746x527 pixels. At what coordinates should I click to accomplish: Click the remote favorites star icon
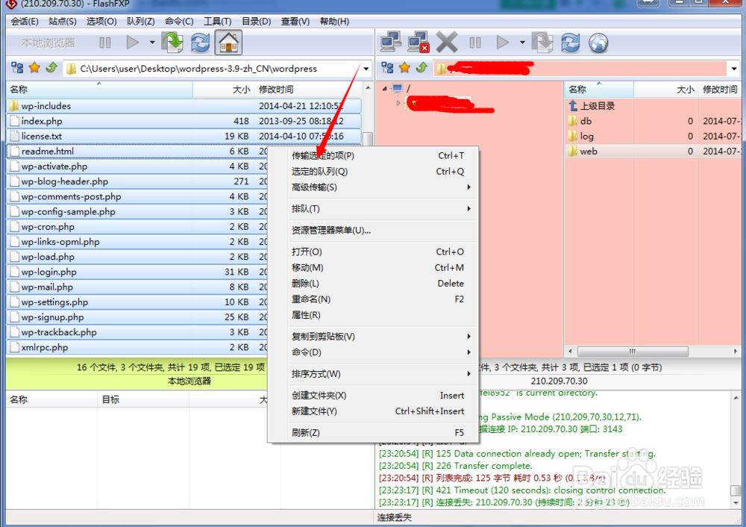click(x=404, y=68)
